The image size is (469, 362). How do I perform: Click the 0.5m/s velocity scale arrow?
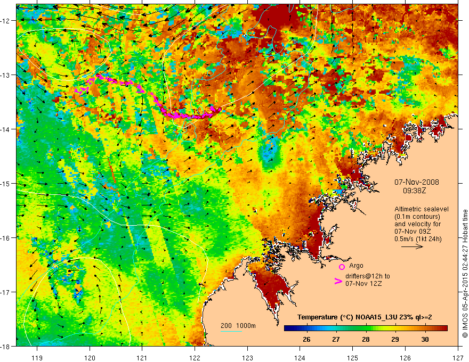click(412, 246)
